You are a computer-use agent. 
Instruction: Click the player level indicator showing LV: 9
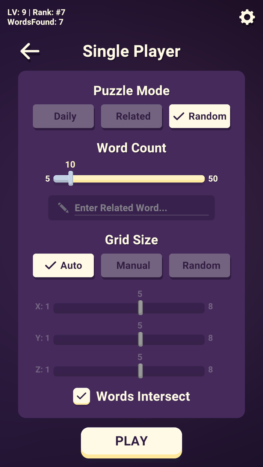click(17, 12)
